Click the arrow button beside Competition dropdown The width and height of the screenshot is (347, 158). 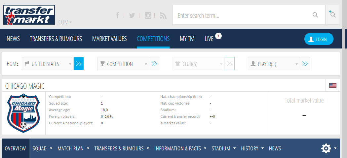pyautogui.click(x=154, y=64)
